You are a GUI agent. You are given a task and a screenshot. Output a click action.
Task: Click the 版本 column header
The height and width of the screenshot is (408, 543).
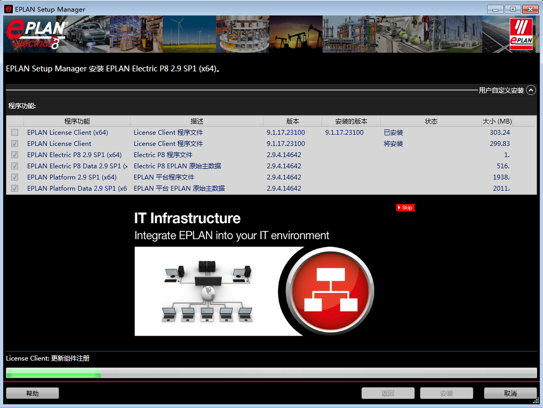pyautogui.click(x=292, y=121)
